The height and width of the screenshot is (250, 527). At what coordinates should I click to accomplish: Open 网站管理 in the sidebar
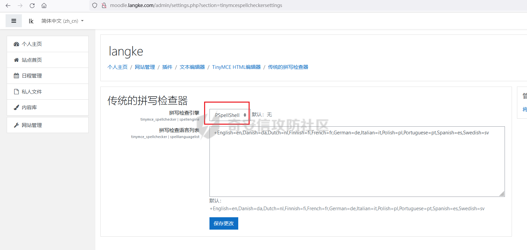tap(32, 125)
